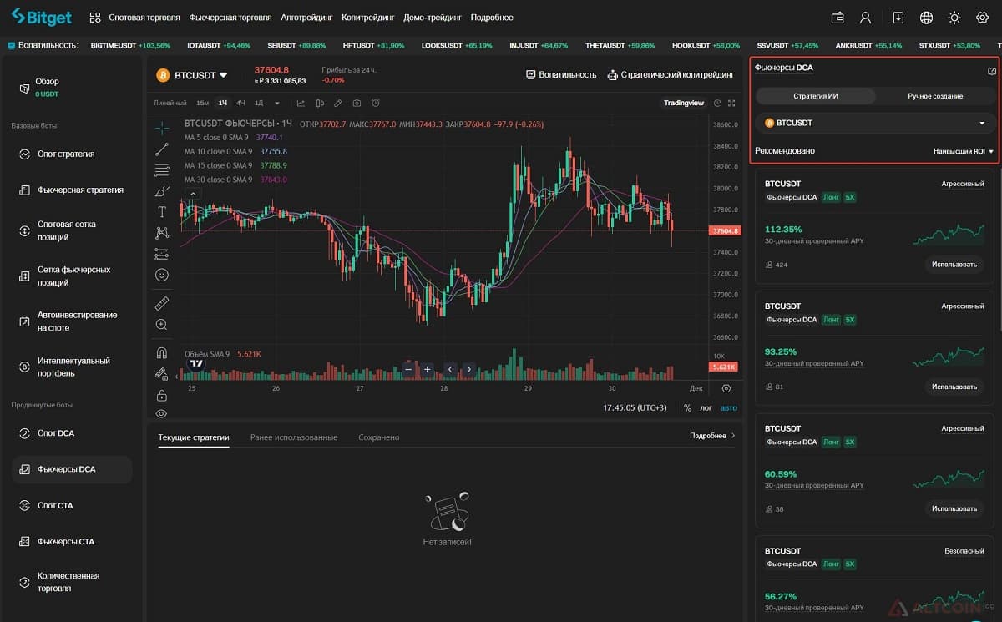Screen dimensions: 1002x622
Task: Open Стратегический копитрейдинг link
Action: tap(671, 75)
